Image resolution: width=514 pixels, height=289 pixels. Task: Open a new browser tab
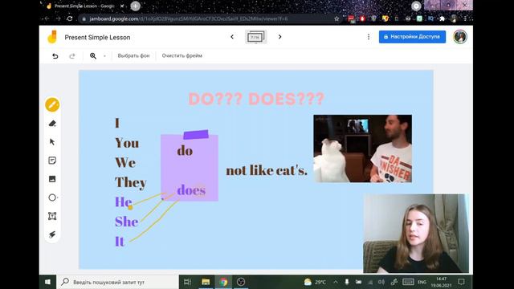click(x=135, y=6)
